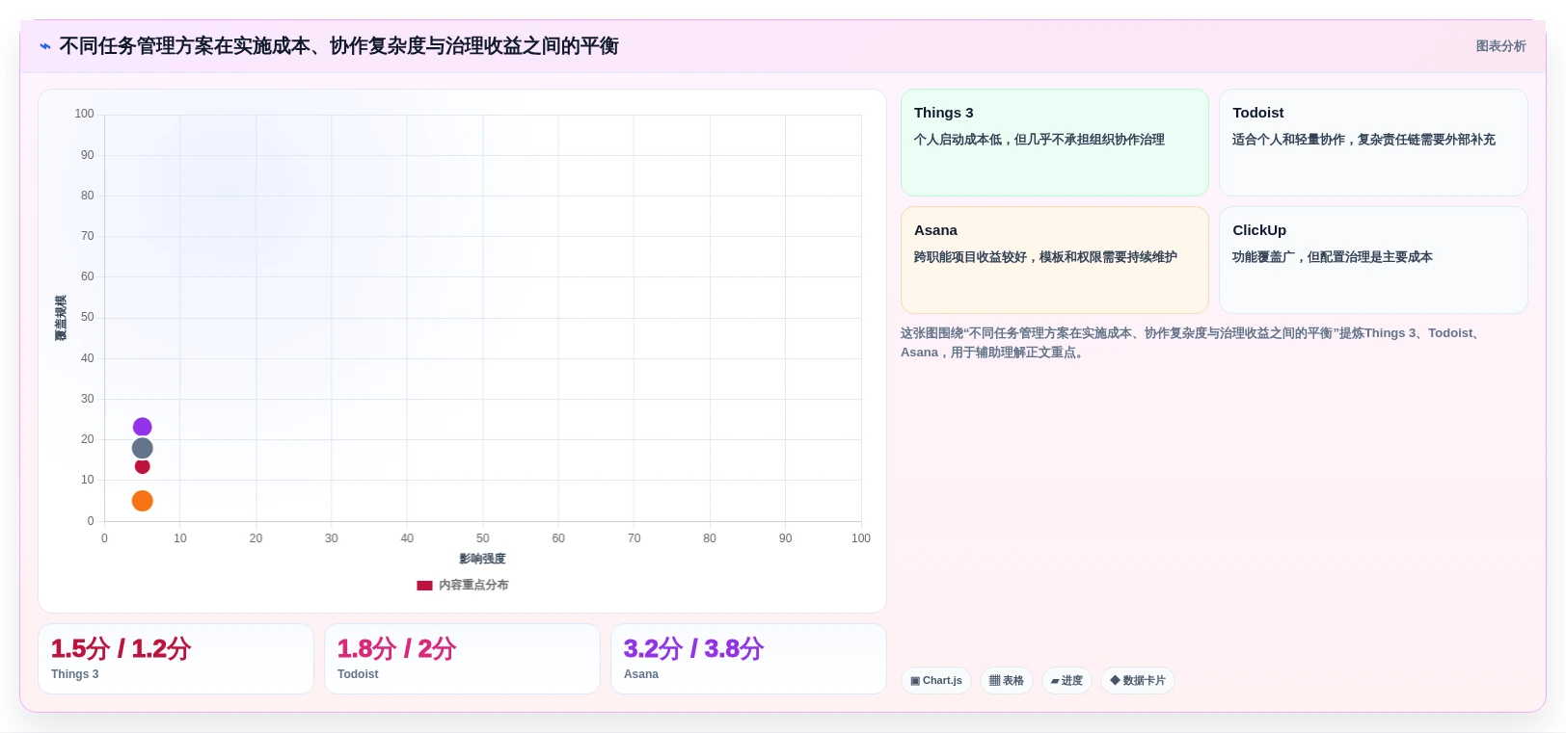The image size is (1566, 733).
Task: Click the Things 3 description 个人启动成本低
Action: tap(1039, 140)
